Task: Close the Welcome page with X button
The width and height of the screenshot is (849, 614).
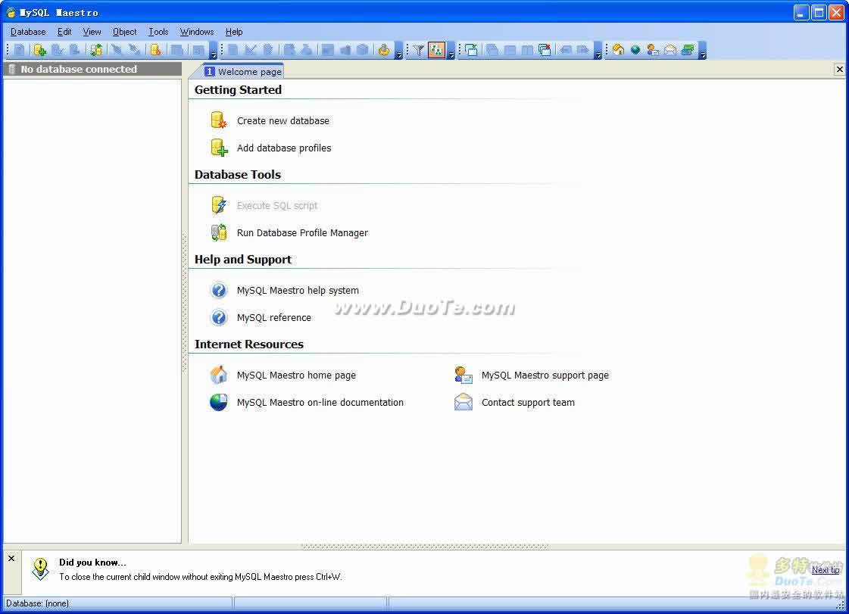Action: point(839,70)
